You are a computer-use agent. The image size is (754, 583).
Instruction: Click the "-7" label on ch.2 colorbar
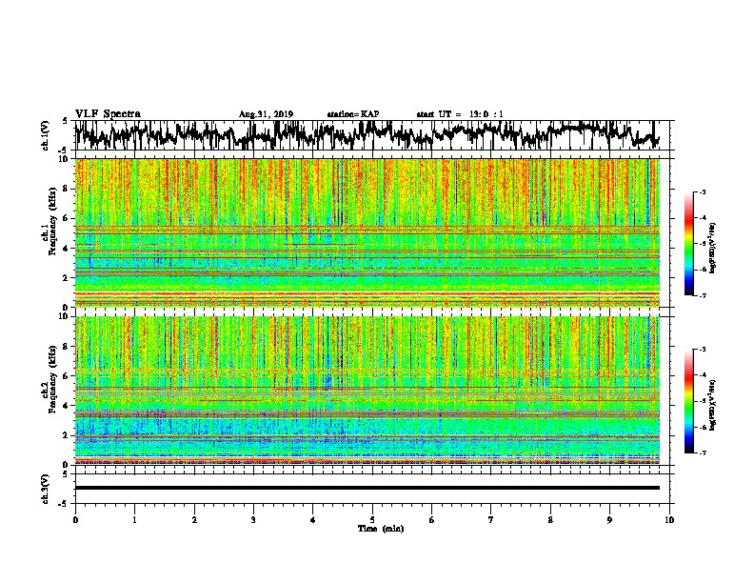click(702, 453)
